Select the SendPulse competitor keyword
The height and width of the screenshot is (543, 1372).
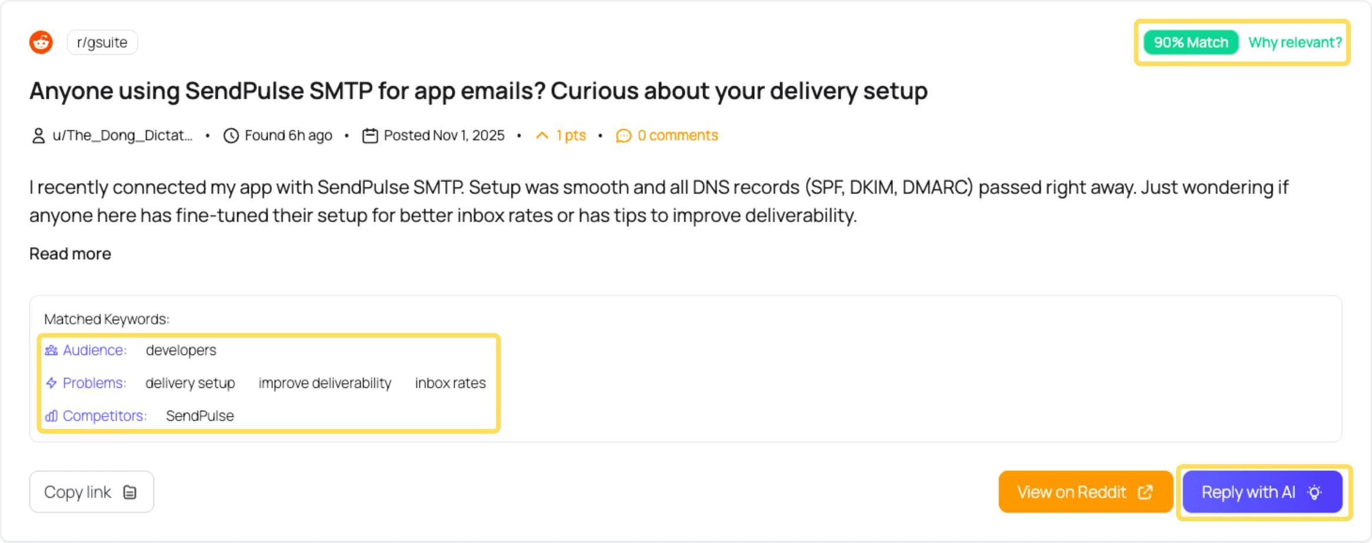[x=199, y=415]
